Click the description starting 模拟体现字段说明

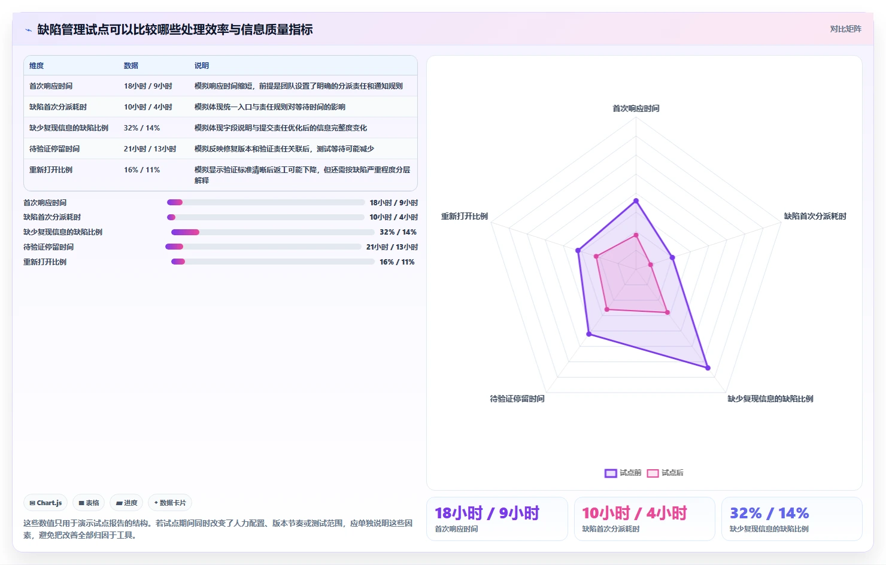tap(281, 128)
